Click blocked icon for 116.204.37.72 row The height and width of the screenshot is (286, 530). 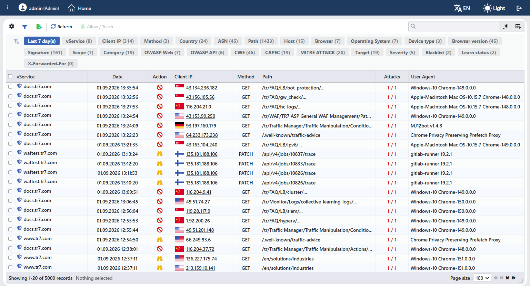click(160, 249)
